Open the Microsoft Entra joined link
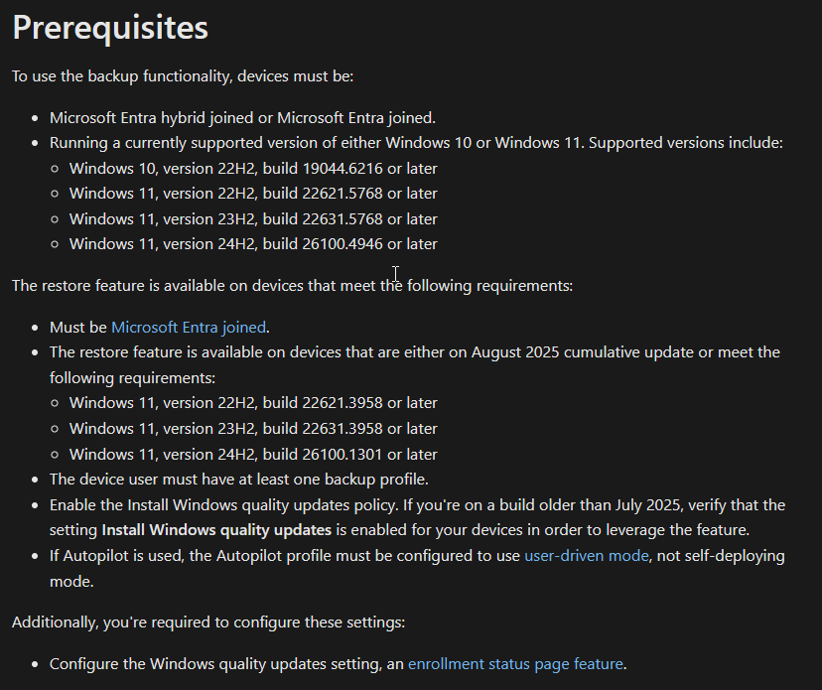The width and height of the screenshot is (822, 690). click(x=189, y=327)
